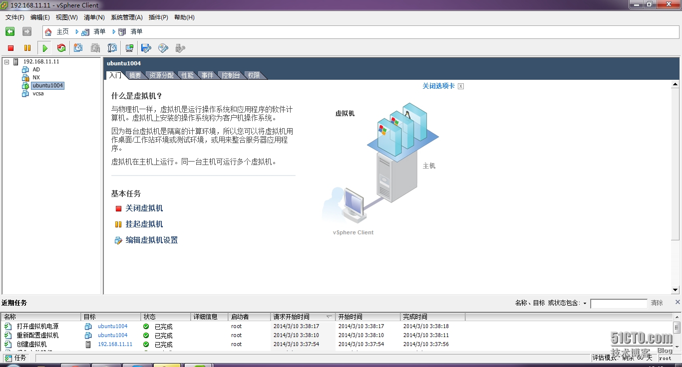Screen dimensions: 682x367
Task: Click the red power off toolbar icon
Action: pyautogui.click(x=10, y=48)
